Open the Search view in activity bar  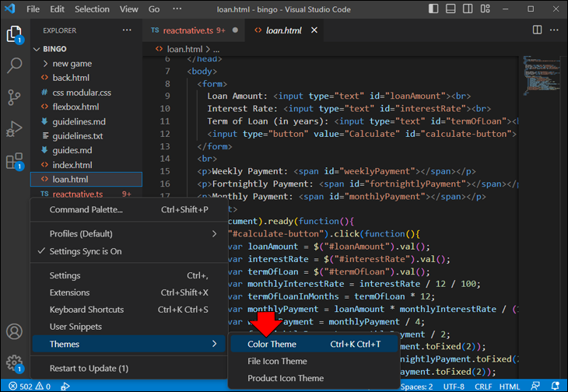click(15, 65)
